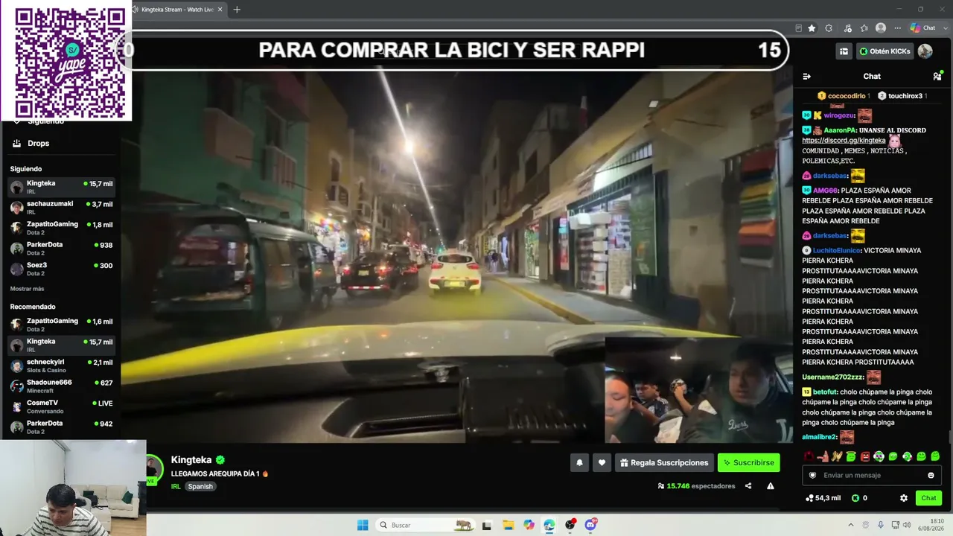Image resolution: width=953 pixels, height=536 pixels.
Task: Open the chat users list icon
Action: coord(937,76)
